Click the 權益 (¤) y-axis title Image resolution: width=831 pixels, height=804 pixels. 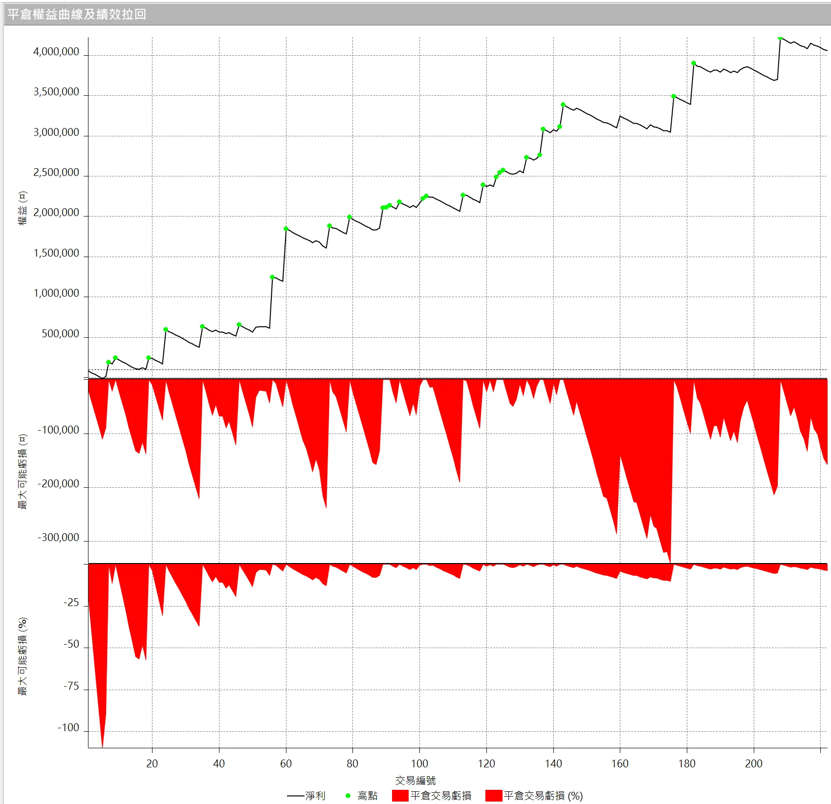tap(22, 208)
